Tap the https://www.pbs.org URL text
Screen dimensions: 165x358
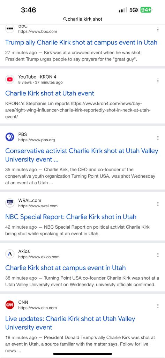point(37,140)
